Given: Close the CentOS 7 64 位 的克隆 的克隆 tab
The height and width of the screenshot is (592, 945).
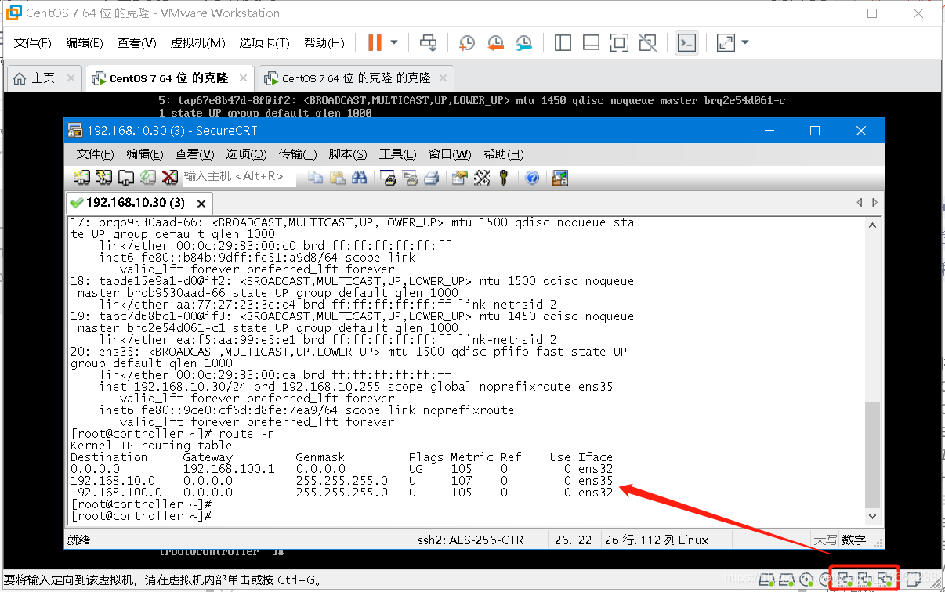Looking at the screenshot, I should click(444, 78).
